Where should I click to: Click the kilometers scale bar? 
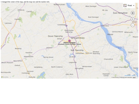(134, 75)
